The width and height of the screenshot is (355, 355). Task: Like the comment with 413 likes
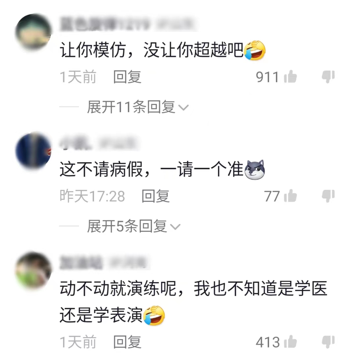click(x=290, y=341)
